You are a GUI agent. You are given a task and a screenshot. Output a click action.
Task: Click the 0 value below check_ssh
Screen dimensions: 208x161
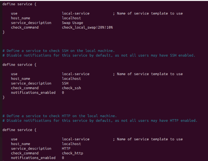pyautogui.click(x=63, y=93)
